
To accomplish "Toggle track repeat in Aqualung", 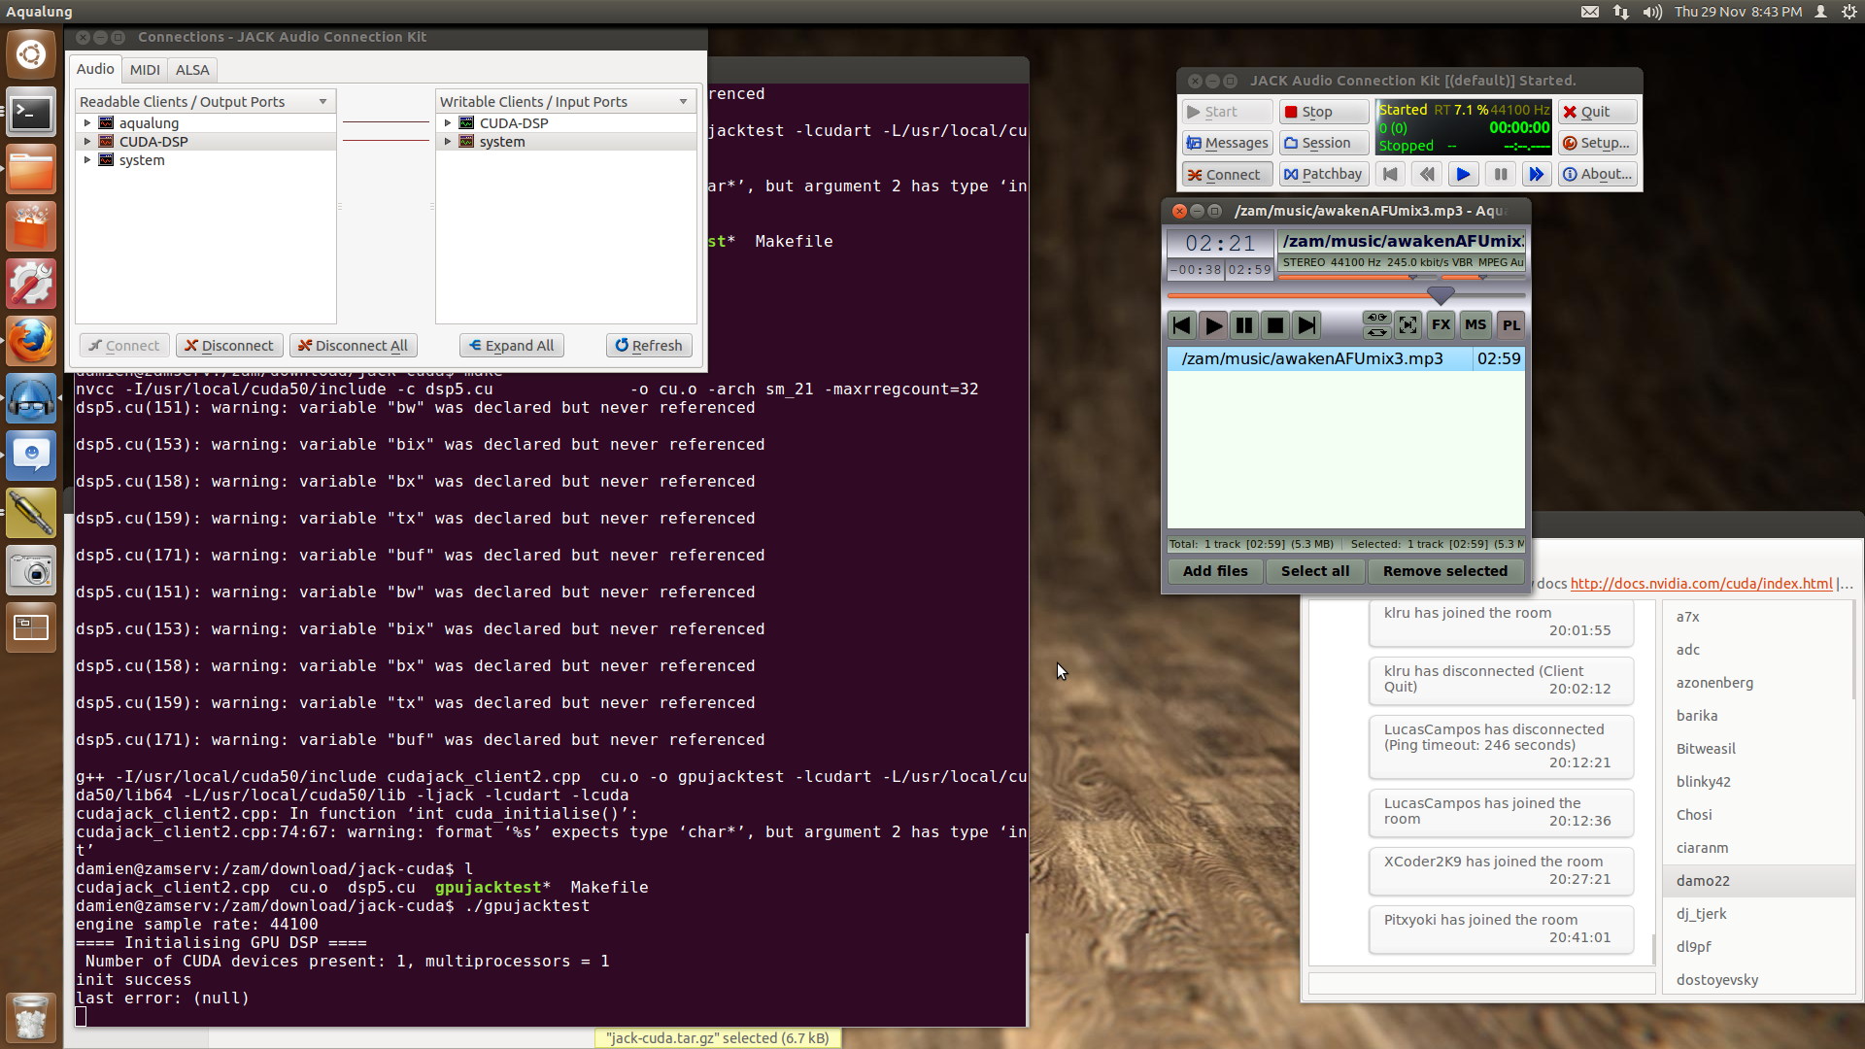I will [x=1376, y=318].
